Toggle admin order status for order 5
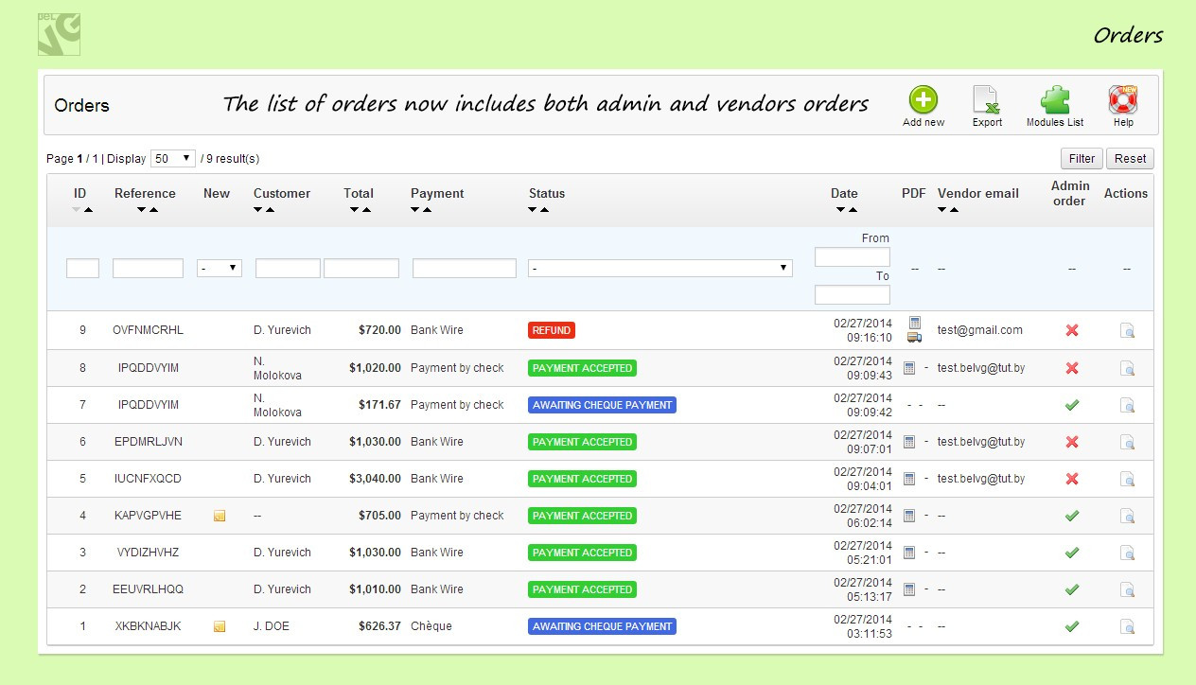 (1071, 479)
